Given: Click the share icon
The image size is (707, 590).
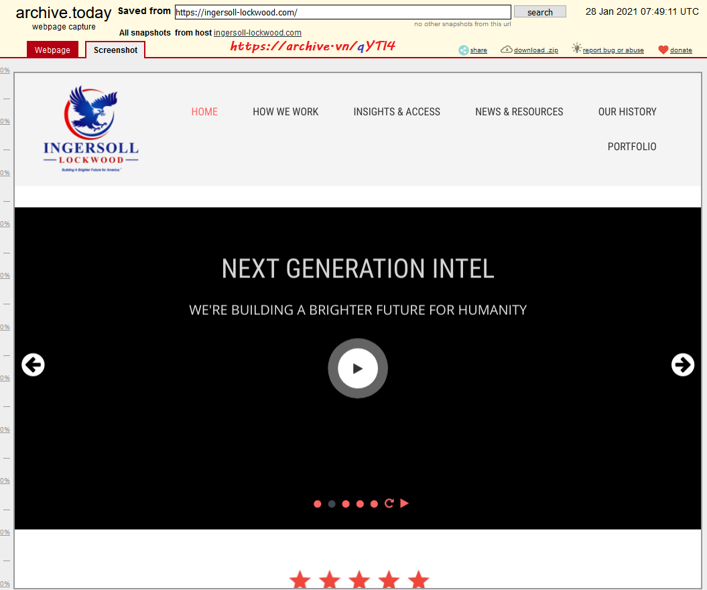Looking at the screenshot, I should click(463, 50).
